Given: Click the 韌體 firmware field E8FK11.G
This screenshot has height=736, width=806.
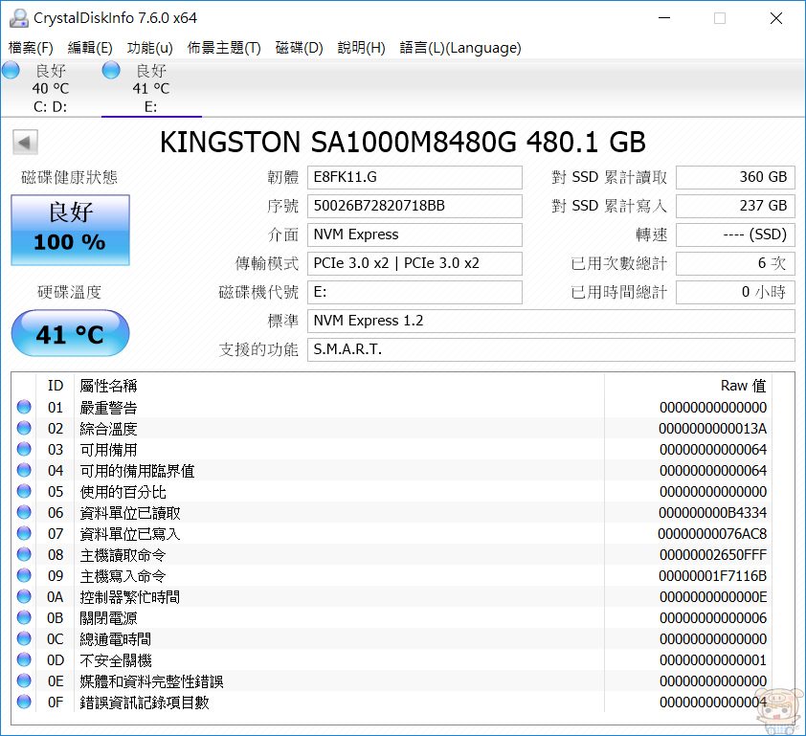Looking at the screenshot, I should [x=414, y=177].
